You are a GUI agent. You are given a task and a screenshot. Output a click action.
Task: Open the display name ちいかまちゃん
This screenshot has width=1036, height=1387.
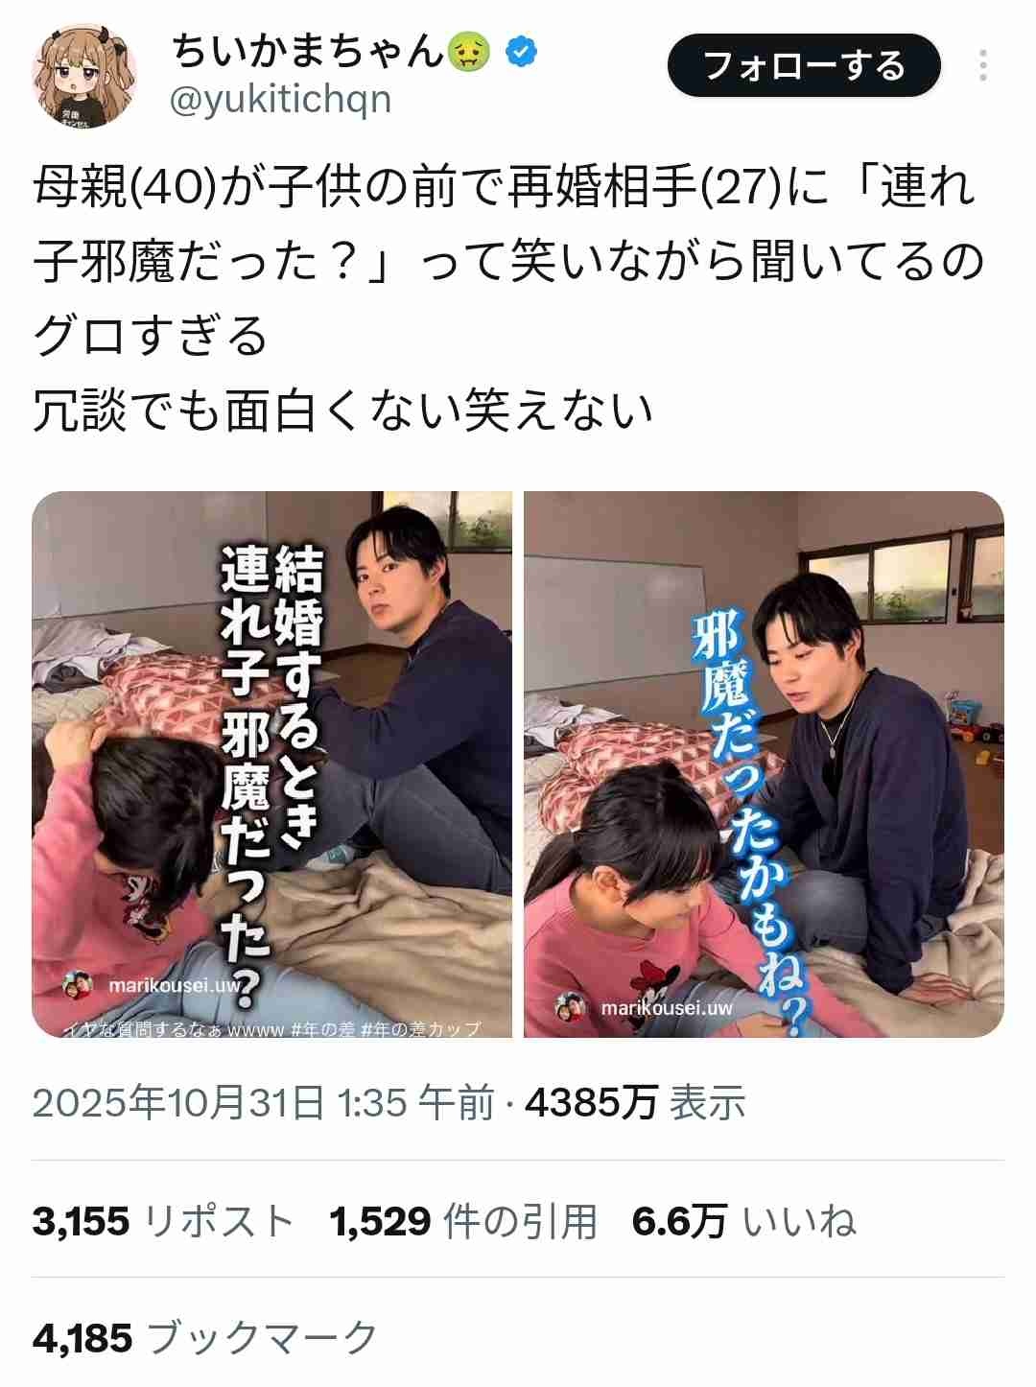(308, 51)
